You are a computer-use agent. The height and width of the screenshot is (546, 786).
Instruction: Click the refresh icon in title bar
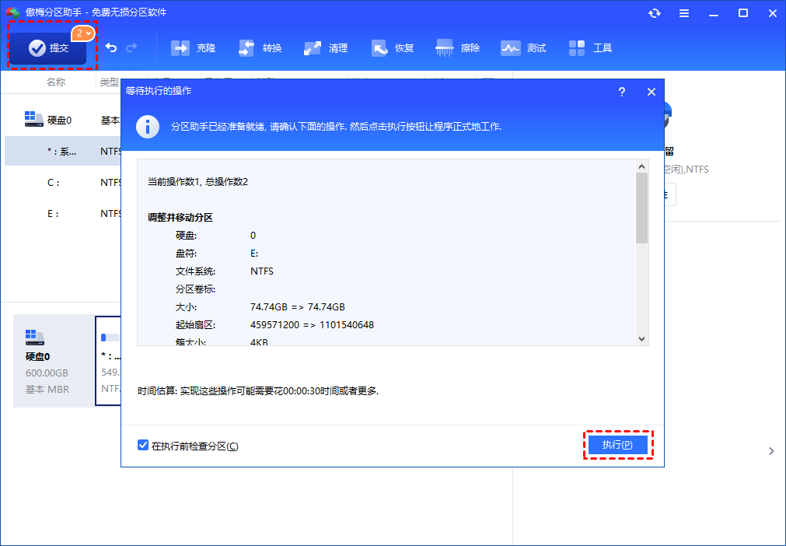tap(654, 13)
